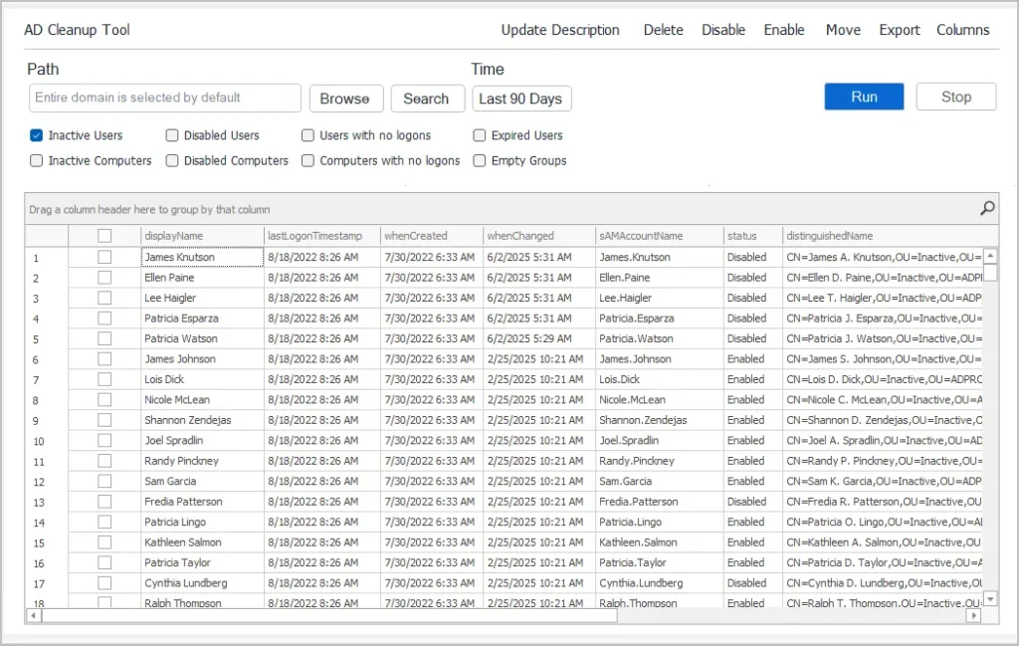This screenshot has height=646, width=1019.
Task: Check Users with no logons option
Action: tap(307, 135)
